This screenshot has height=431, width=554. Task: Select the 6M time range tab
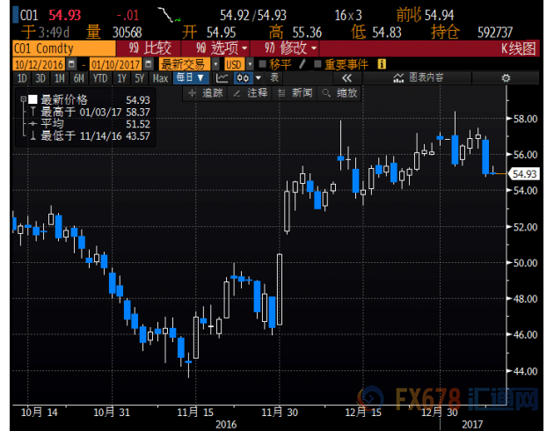click(77, 78)
